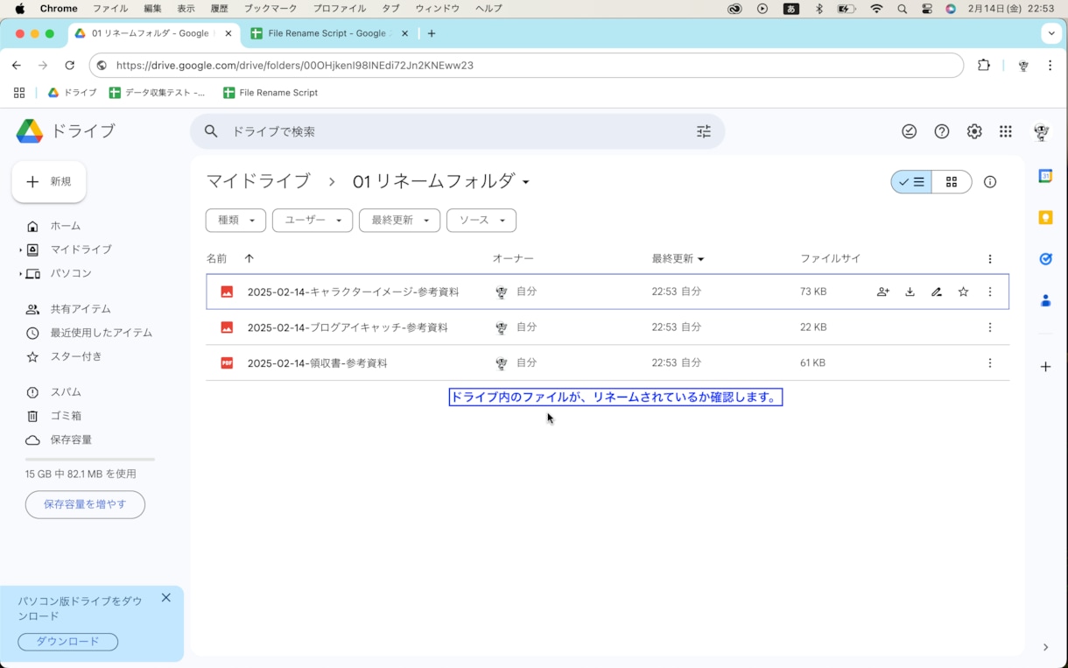This screenshot has height=668, width=1068.
Task: Open Drive settings gear
Action: [x=974, y=131]
